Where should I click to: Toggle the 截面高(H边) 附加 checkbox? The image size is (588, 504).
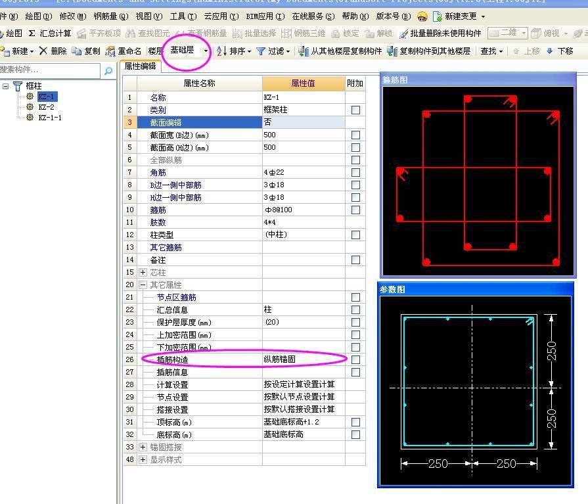pos(355,147)
